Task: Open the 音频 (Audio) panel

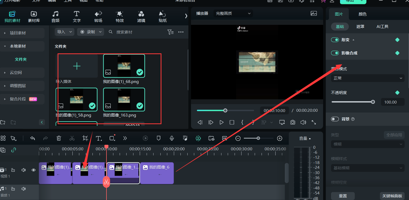Action: pos(55,16)
